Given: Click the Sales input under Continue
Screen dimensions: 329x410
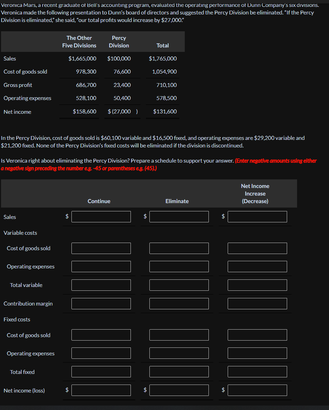Looking at the screenshot, I should pos(101,217).
